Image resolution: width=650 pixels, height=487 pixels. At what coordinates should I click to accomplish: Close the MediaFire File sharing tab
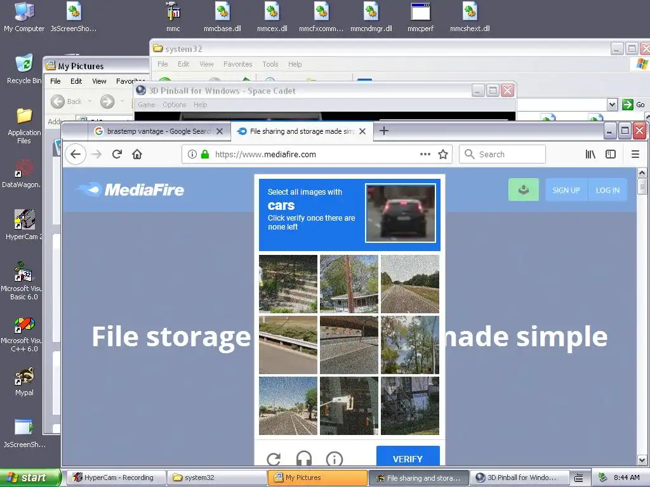pyautogui.click(x=362, y=131)
